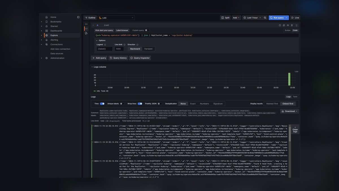The width and height of the screenshot is (339, 191).
Task: Display results Newest first
Action: point(272,104)
